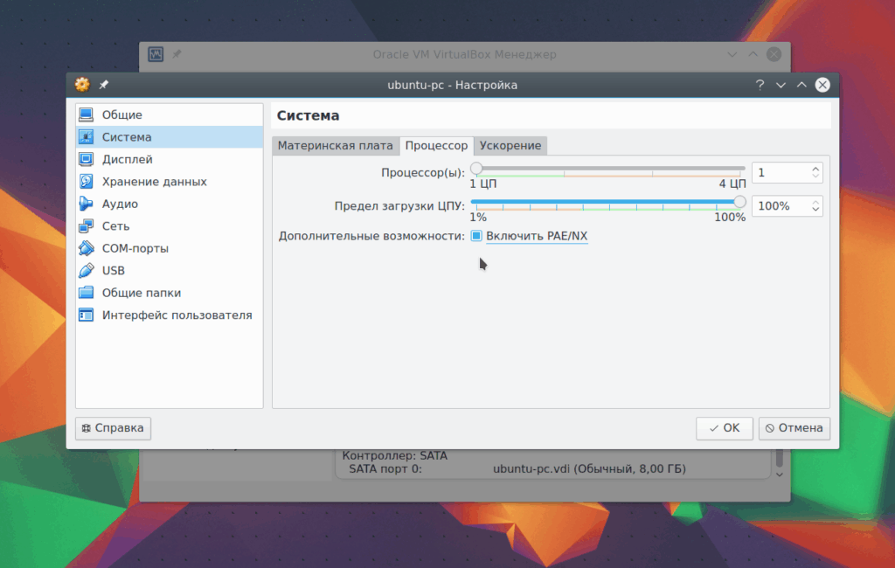Switch to the Материнская плата tab
Screen dimensions: 895x568
[x=335, y=146]
